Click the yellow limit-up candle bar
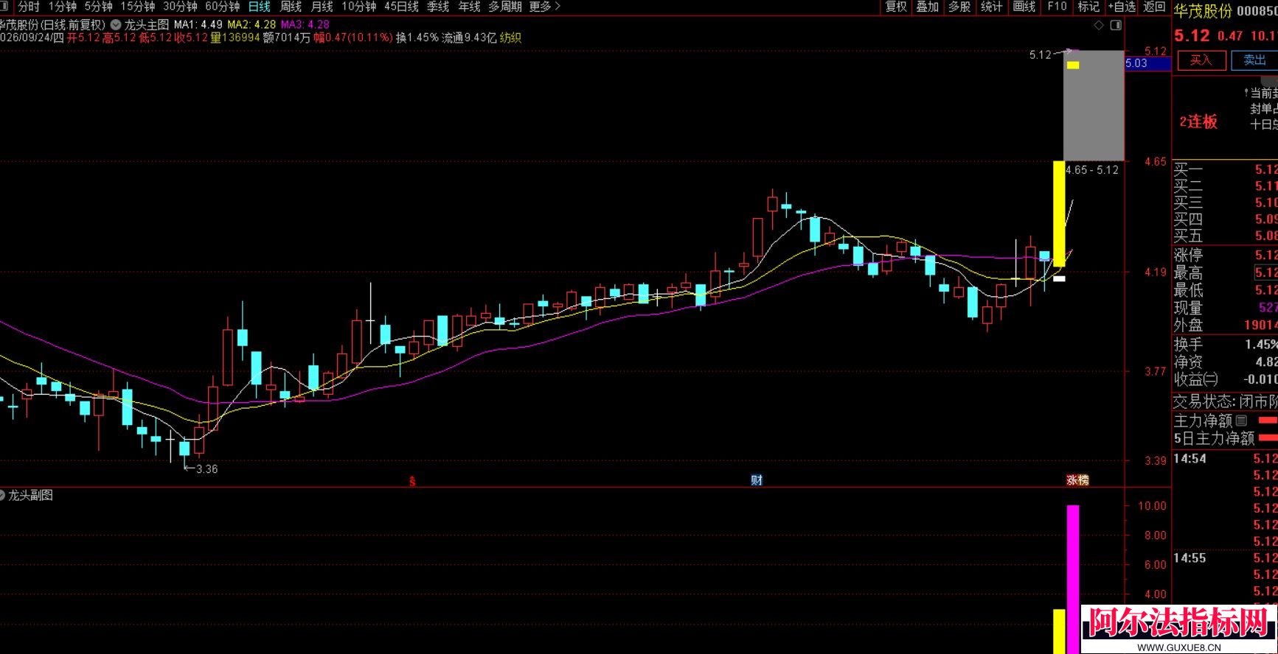The image size is (1278, 654). (x=1059, y=214)
